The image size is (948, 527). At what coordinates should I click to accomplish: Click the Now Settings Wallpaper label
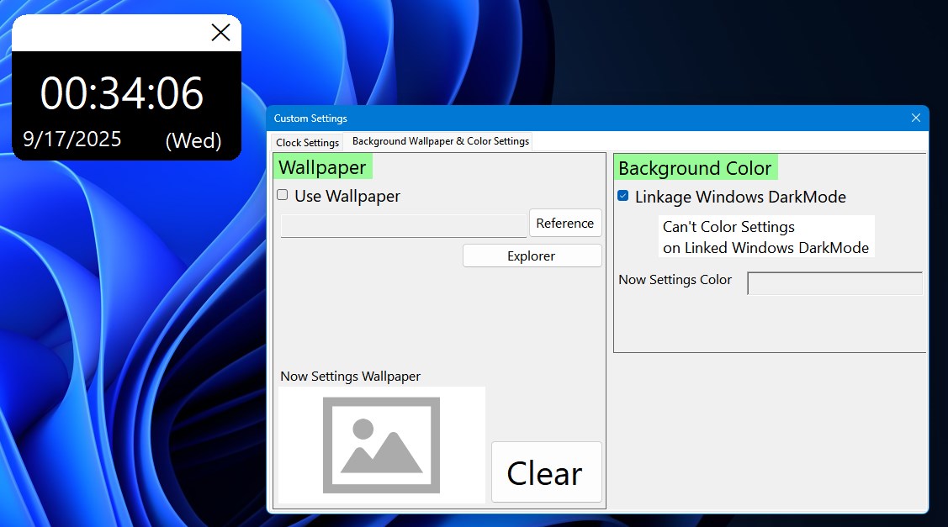tap(350, 376)
